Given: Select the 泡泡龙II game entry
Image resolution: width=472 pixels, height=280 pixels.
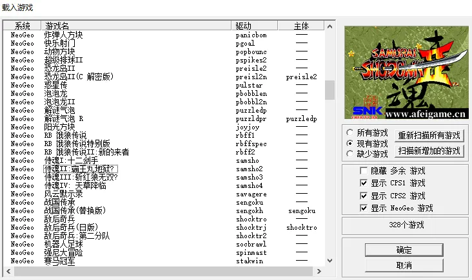Looking at the screenshot, I should [x=59, y=102].
